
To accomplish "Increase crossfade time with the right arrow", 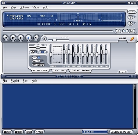I will (45, 52).
